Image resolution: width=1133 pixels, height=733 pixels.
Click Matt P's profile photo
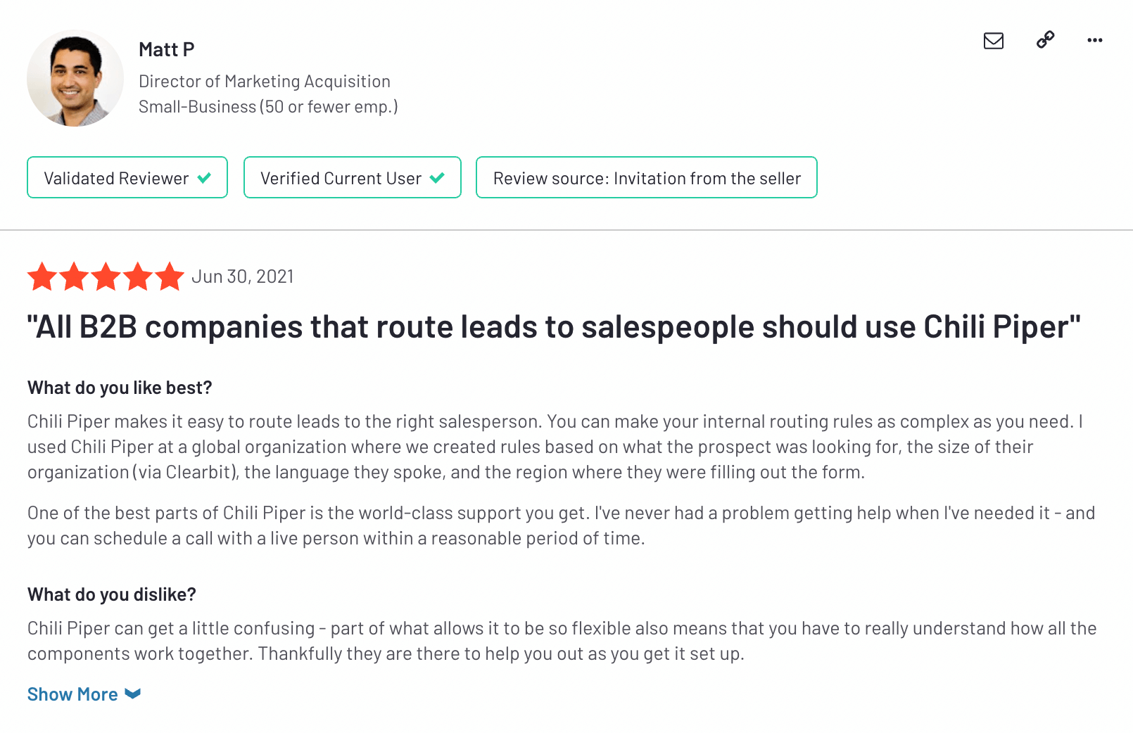(x=75, y=79)
